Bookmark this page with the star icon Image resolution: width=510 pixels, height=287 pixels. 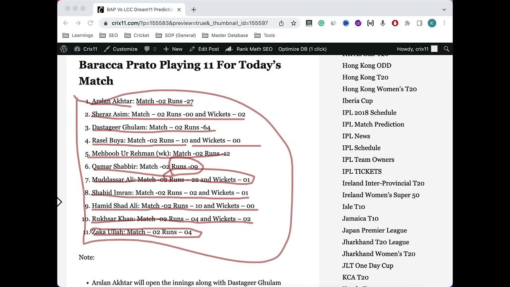coord(294,23)
